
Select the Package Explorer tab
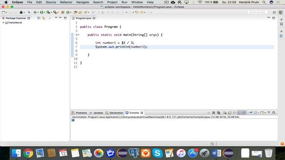coord(16,18)
